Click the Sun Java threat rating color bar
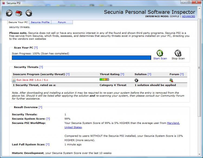 click(x=104, y=80)
